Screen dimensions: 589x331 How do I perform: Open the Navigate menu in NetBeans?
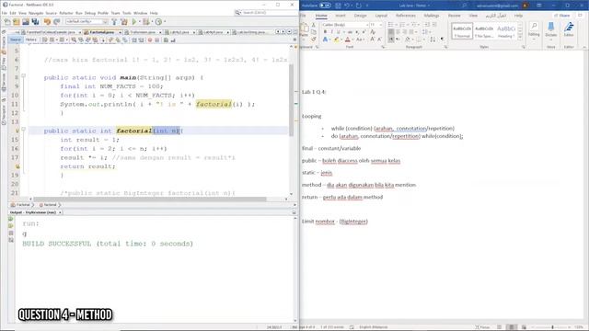click(36, 13)
